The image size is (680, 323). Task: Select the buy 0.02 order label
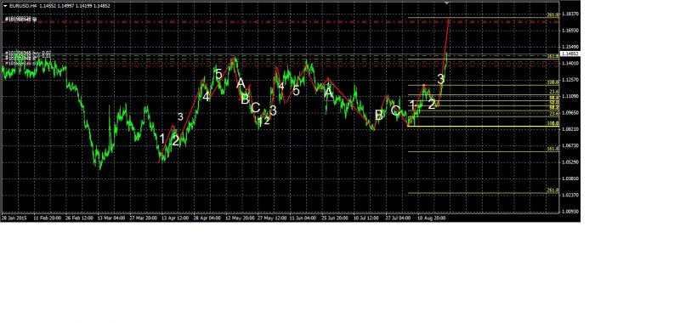28,53
